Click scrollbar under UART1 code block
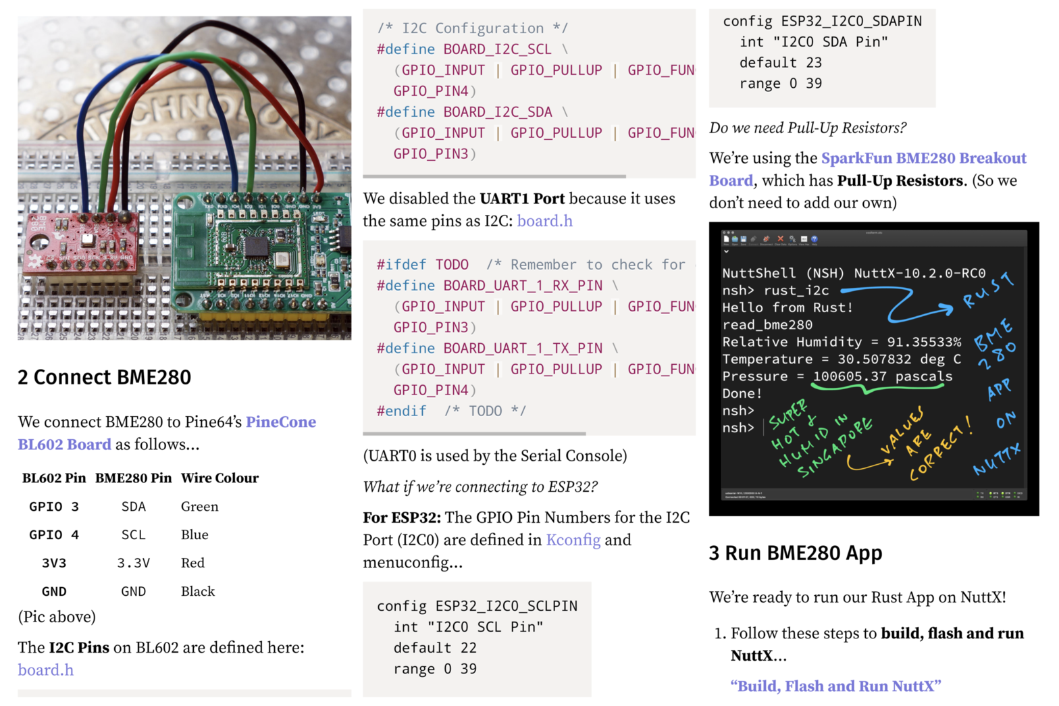The height and width of the screenshot is (706, 1059). click(x=475, y=433)
